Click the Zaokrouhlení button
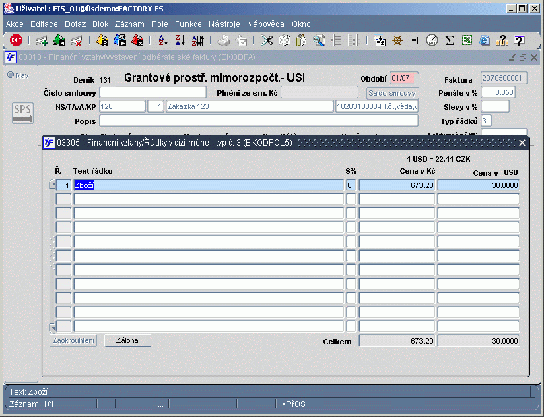 pyautogui.click(x=73, y=341)
